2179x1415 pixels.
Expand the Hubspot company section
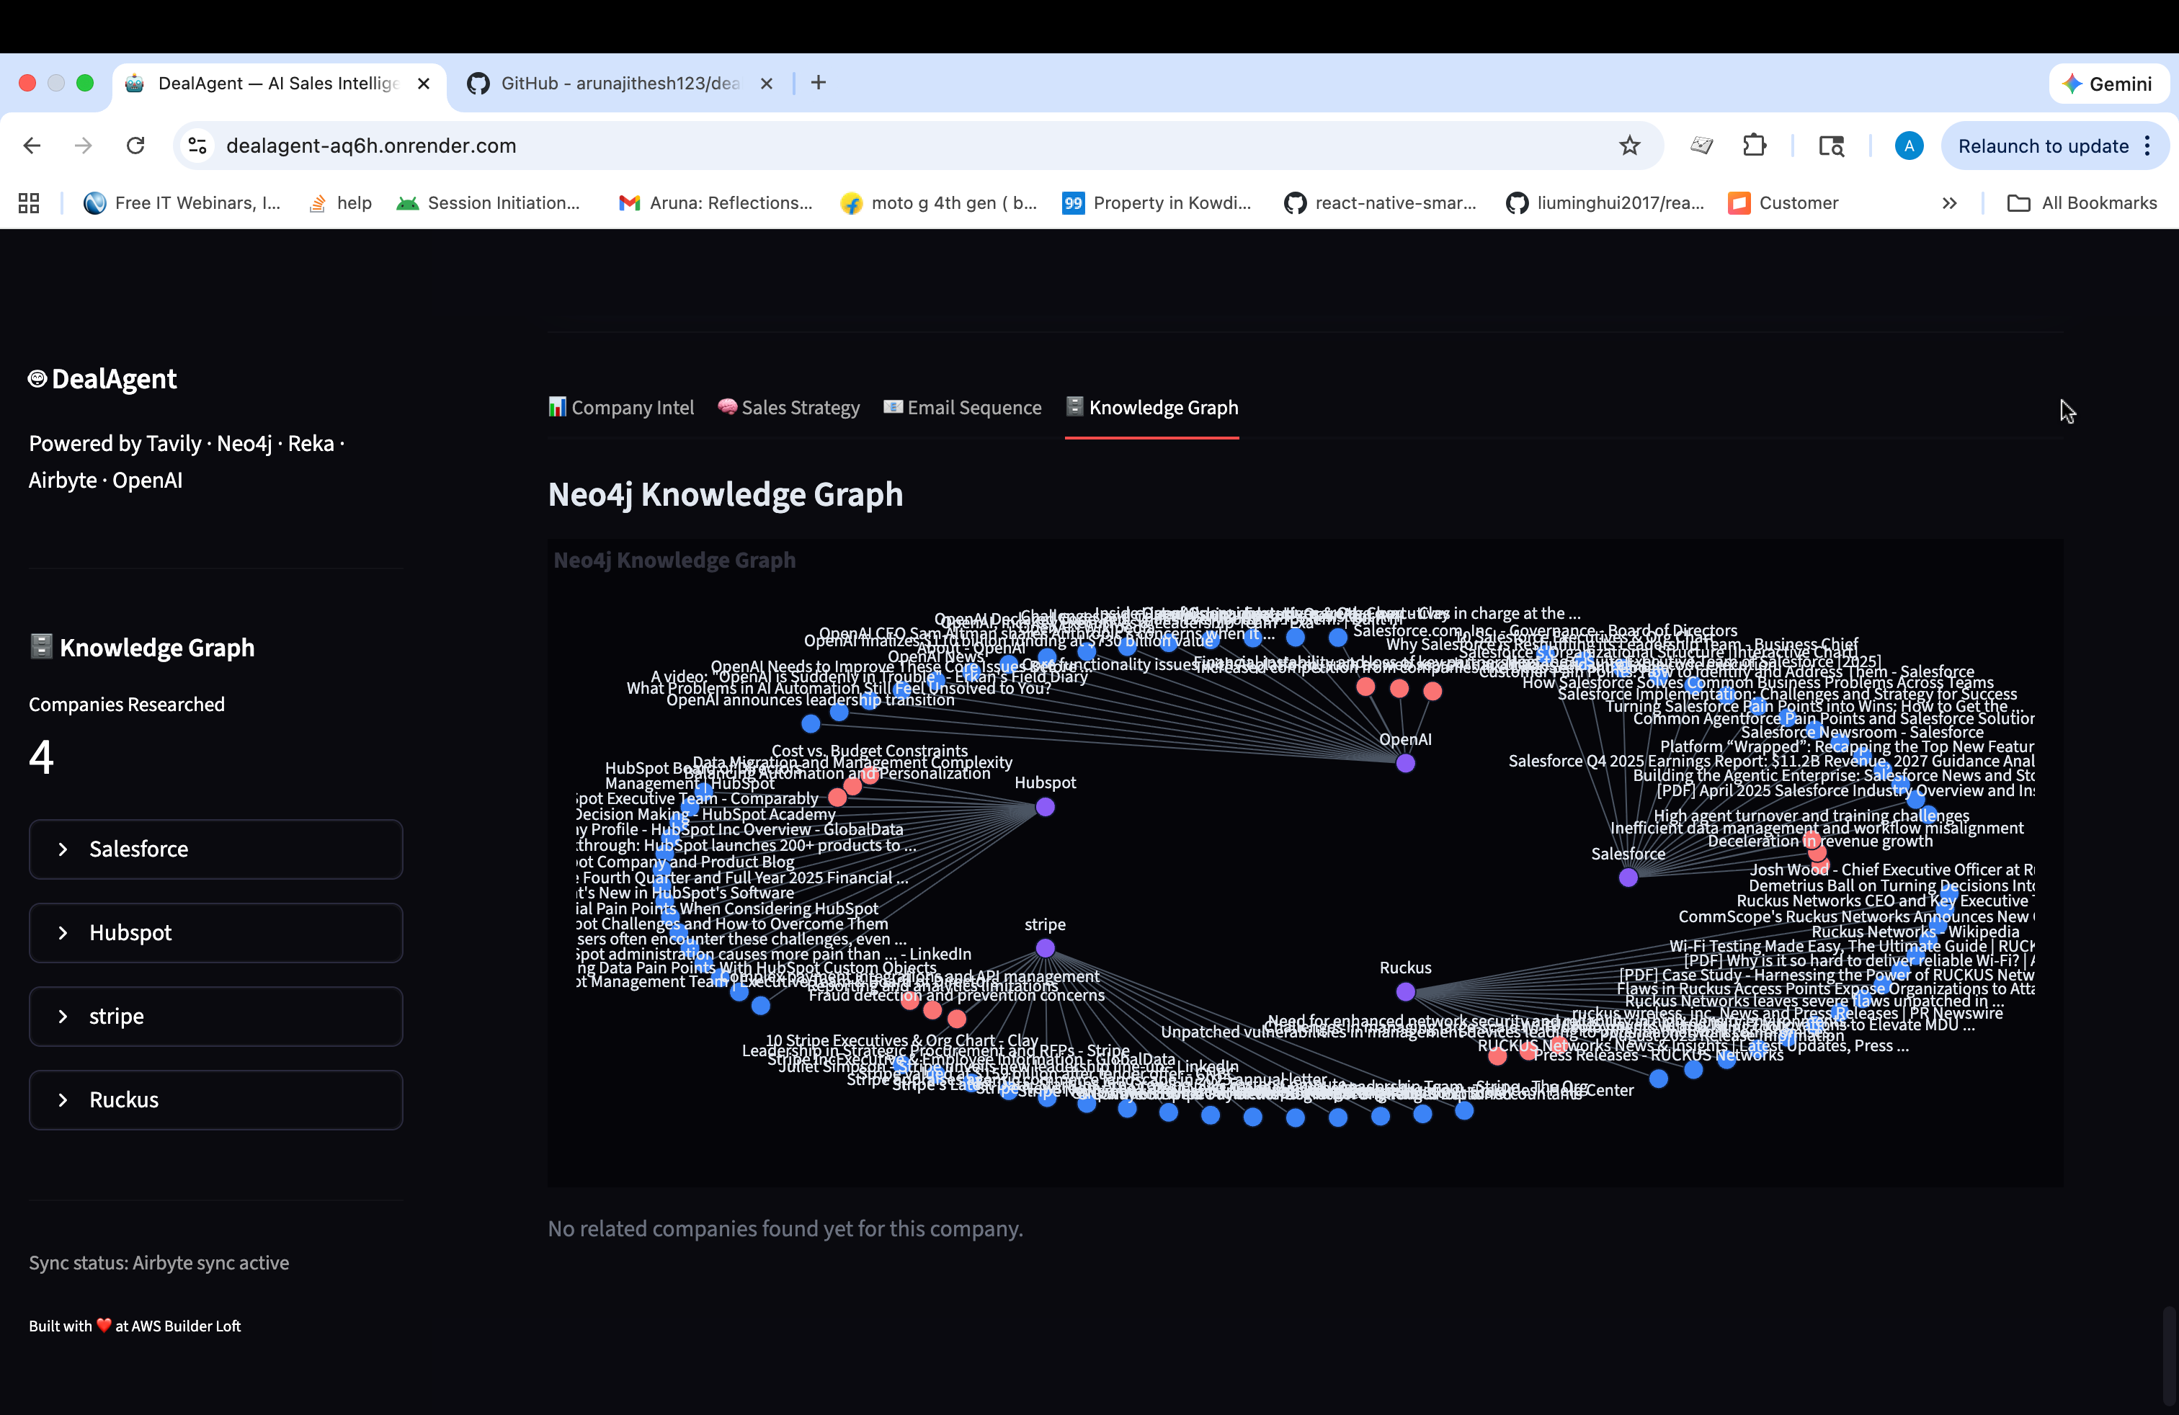coord(216,933)
